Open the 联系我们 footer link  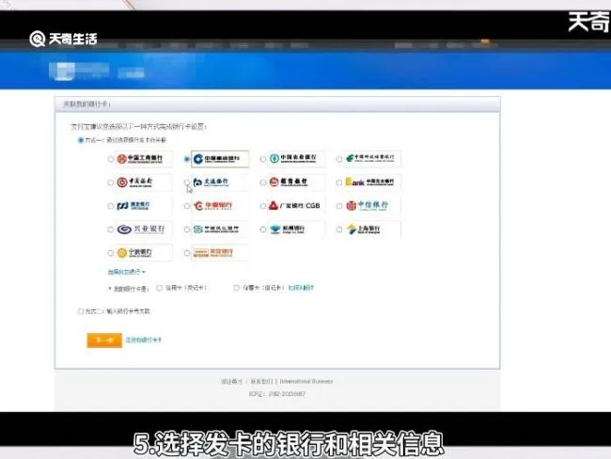(261, 381)
